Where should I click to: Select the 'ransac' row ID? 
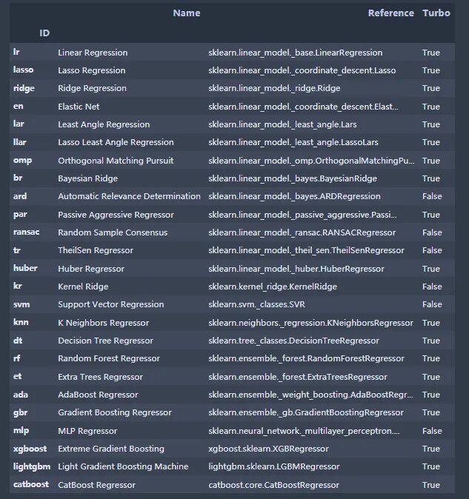point(27,232)
